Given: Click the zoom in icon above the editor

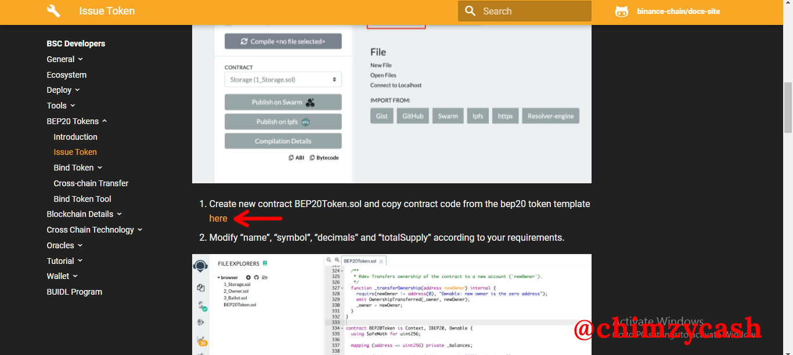Looking at the screenshot, I should pos(336,260).
